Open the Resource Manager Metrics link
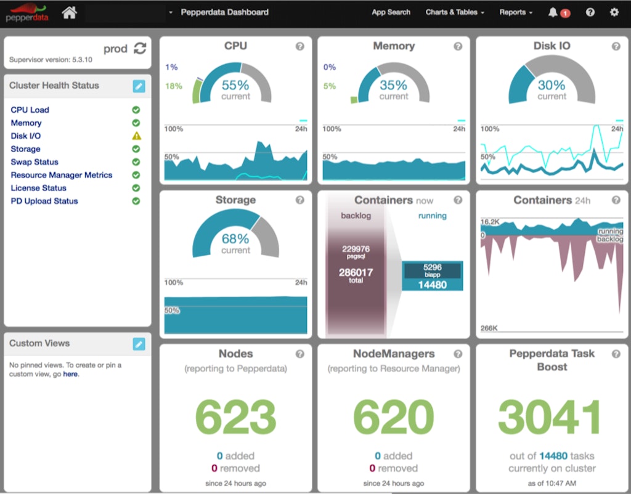The height and width of the screenshot is (496, 631). [x=62, y=175]
